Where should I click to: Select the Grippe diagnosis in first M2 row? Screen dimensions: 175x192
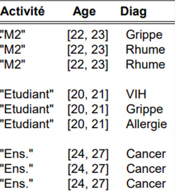[144, 35]
